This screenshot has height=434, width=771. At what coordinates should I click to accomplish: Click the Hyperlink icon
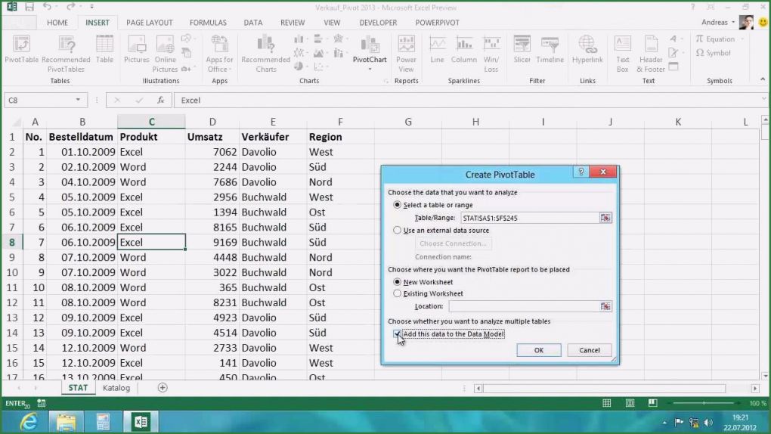coord(587,50)
